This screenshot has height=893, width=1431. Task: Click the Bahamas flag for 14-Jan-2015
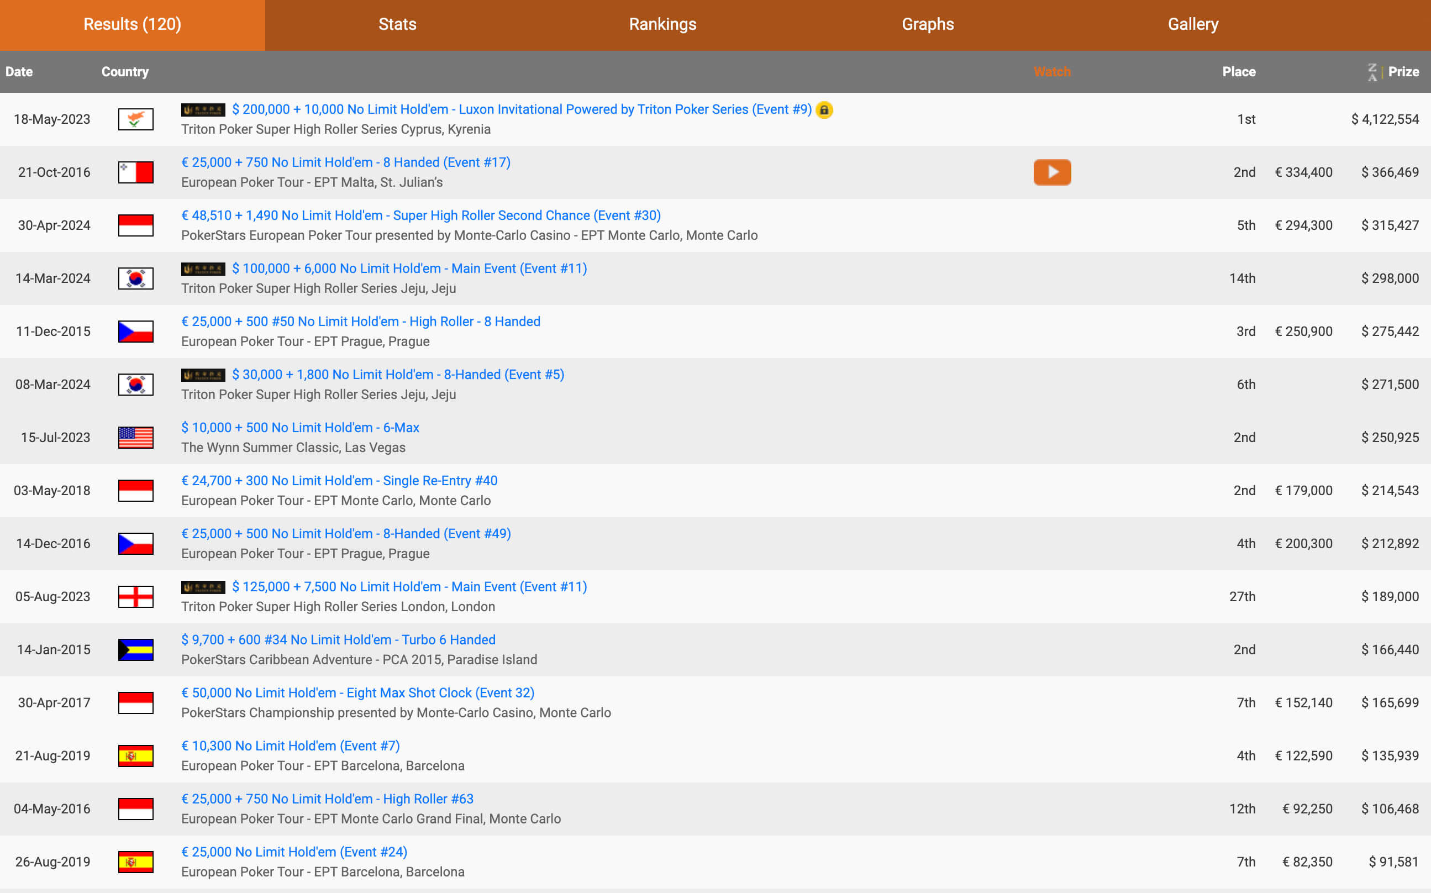(136, 650)
